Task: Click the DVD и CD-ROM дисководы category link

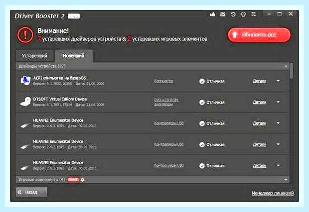Action: pyautogui.click(x=166, y=102)
